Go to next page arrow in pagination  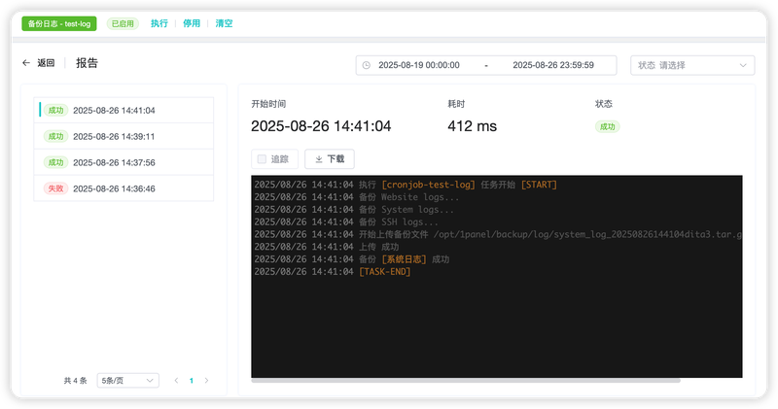206,381
